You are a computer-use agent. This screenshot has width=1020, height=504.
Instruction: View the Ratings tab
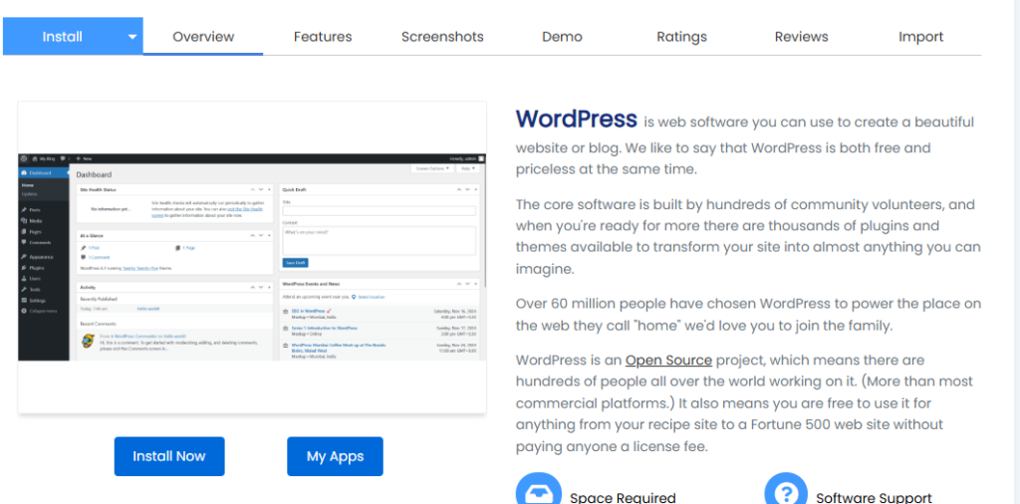[681, 37]
